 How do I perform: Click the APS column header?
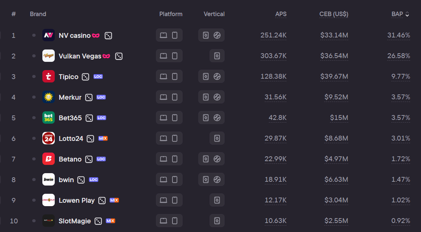click(281, 14)
